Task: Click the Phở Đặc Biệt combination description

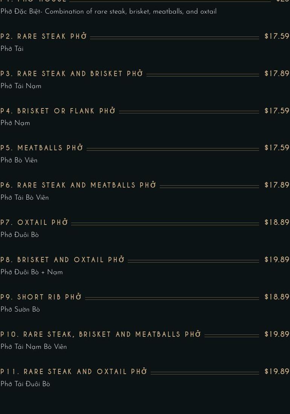Action: 108,12
